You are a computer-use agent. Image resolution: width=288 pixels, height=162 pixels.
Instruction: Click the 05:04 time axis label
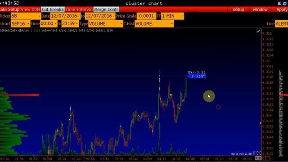(205, 159)
